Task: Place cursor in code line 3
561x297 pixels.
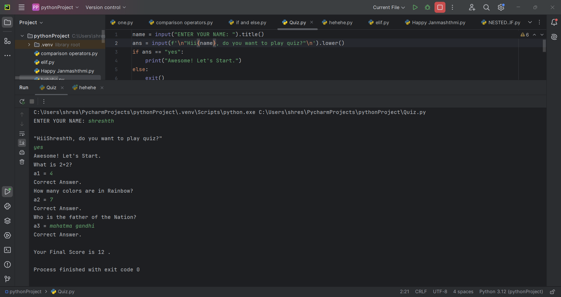Action: [158, 52]
